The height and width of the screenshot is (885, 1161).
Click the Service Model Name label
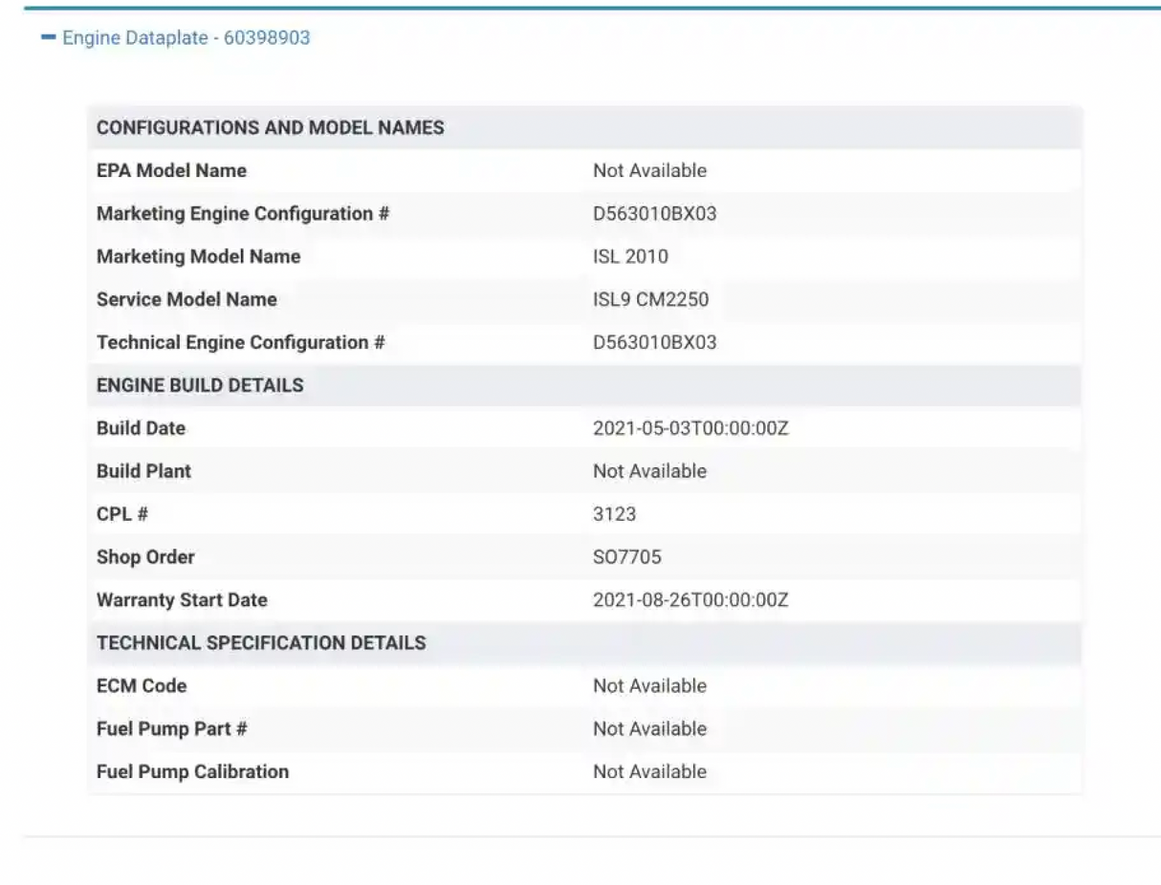point(186,300)
